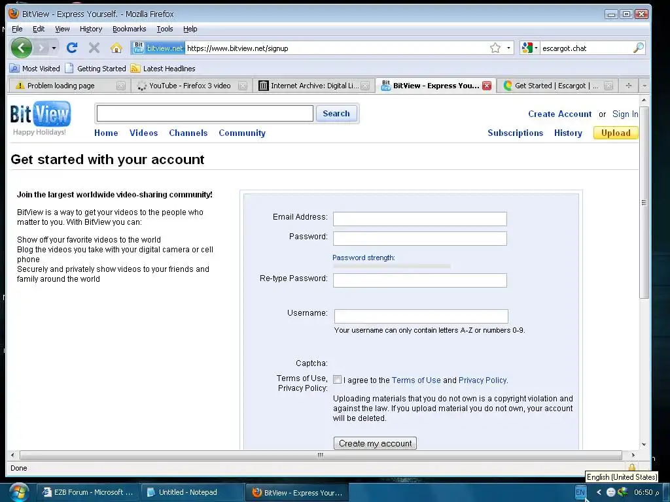Switch to the Get Started Escargot tab

(557, 86)
